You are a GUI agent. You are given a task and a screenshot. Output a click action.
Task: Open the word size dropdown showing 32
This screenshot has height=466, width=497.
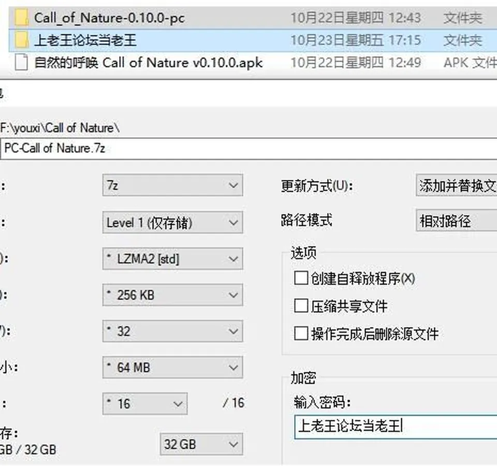coord(173,331)
